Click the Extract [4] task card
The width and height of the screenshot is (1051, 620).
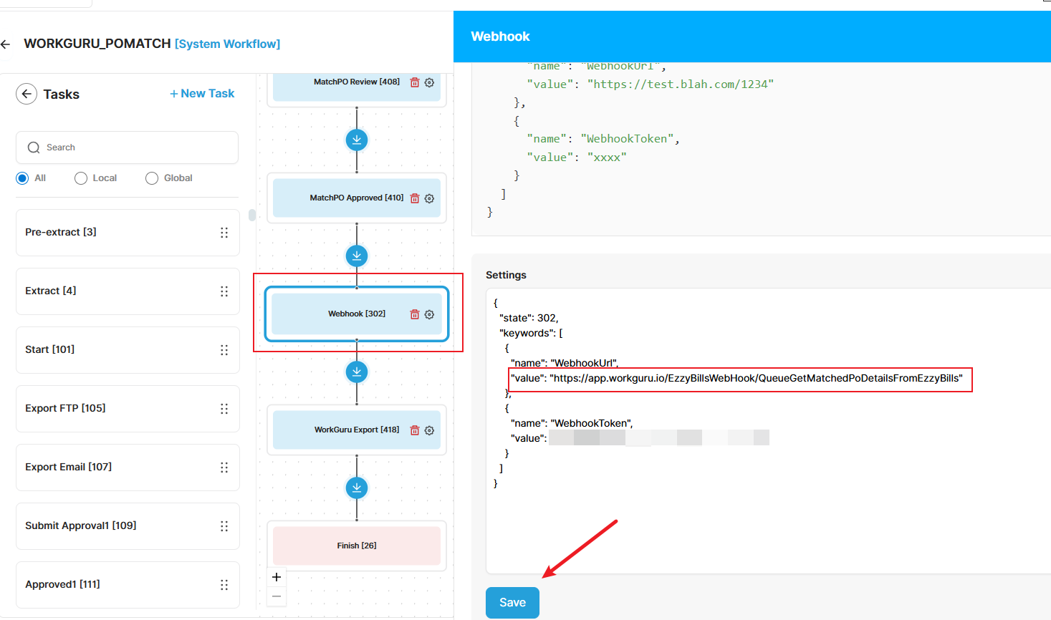point(128,291)
